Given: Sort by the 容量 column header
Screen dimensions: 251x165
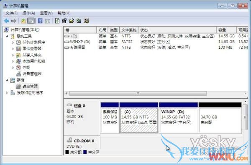Looking at the screenshot, I should [x=226, y=30].
